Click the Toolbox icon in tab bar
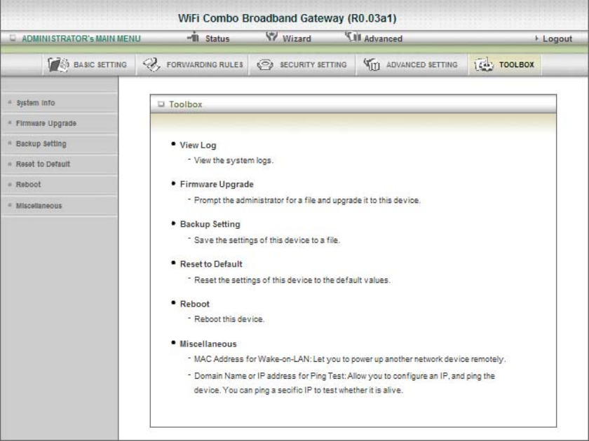This screenshot has width=589, height=441. click(484, 64)
